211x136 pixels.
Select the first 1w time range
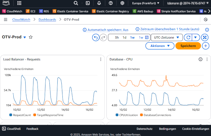pyautogui.click(x=132, y=38)
